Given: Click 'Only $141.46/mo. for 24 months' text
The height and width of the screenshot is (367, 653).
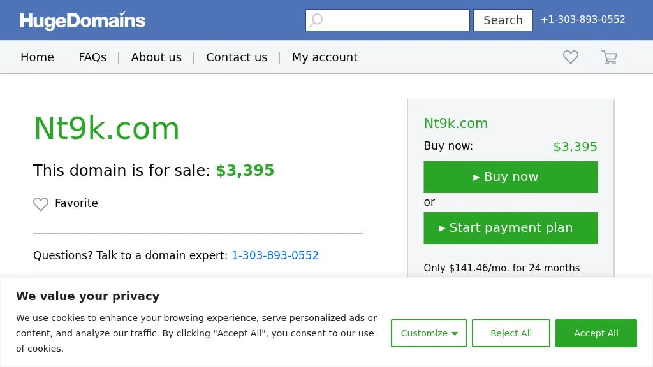Looking at the screenshot, I should point(502,268).
